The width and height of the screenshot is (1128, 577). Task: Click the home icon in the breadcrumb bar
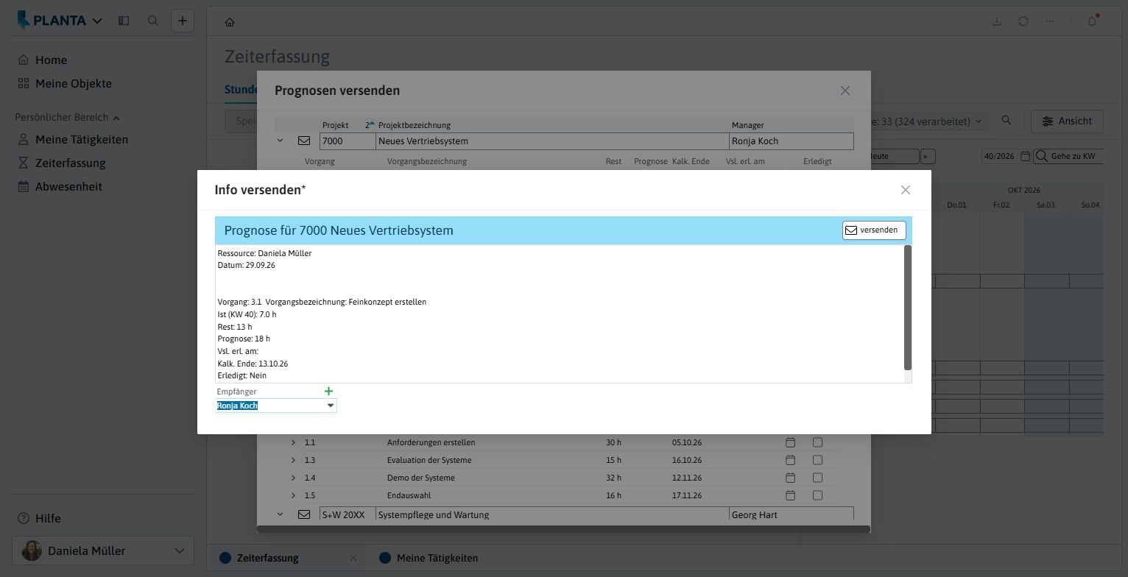(x=230, y=22)
